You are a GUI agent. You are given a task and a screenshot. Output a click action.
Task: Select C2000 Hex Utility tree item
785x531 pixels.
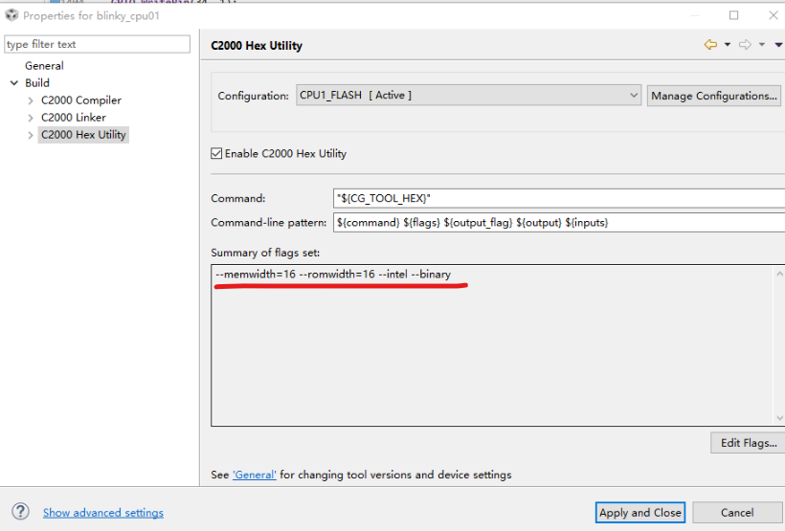pyautogui.click(x=83, y=135)
